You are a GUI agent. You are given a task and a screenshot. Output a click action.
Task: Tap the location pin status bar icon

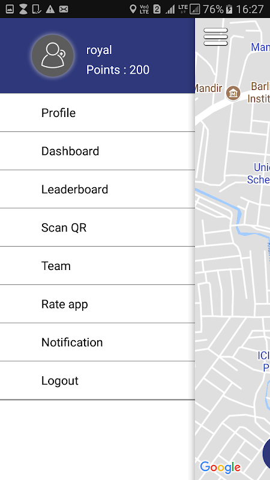[x=133, y=9]
